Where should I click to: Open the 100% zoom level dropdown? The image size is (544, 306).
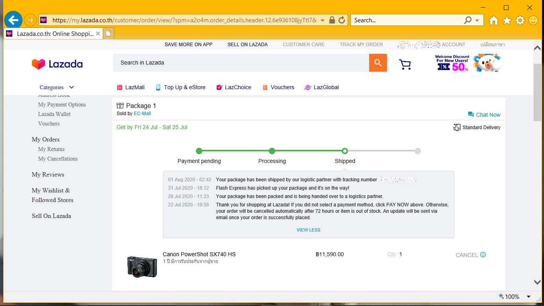(x=529, y=296)
